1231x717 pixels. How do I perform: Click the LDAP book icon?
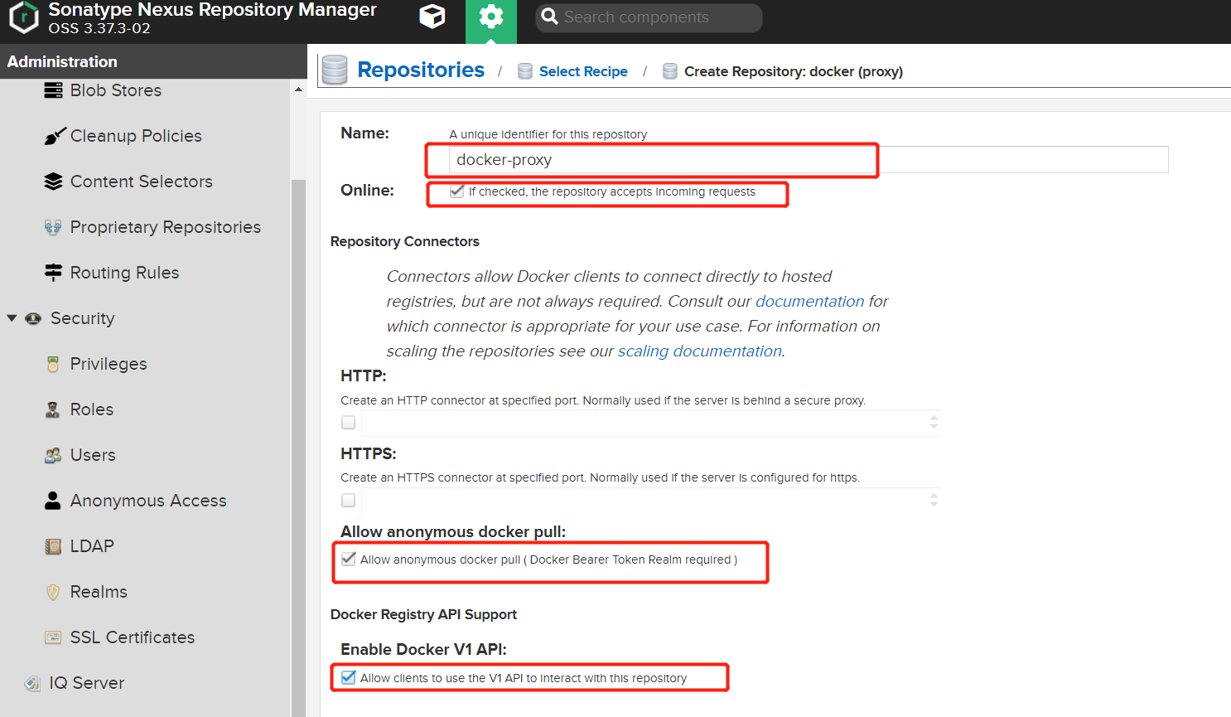[x=53, y=546]
